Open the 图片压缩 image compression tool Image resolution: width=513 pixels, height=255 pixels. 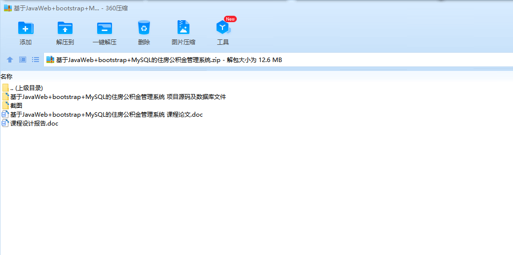tap(183, 28)
